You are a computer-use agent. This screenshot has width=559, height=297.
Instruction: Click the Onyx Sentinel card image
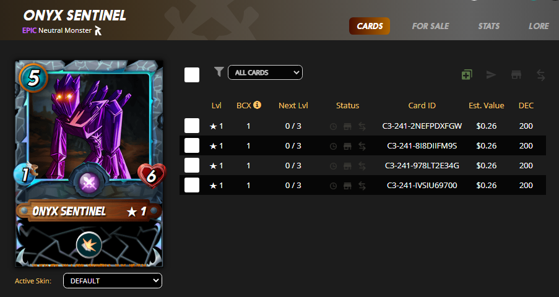tap(89, 163)
